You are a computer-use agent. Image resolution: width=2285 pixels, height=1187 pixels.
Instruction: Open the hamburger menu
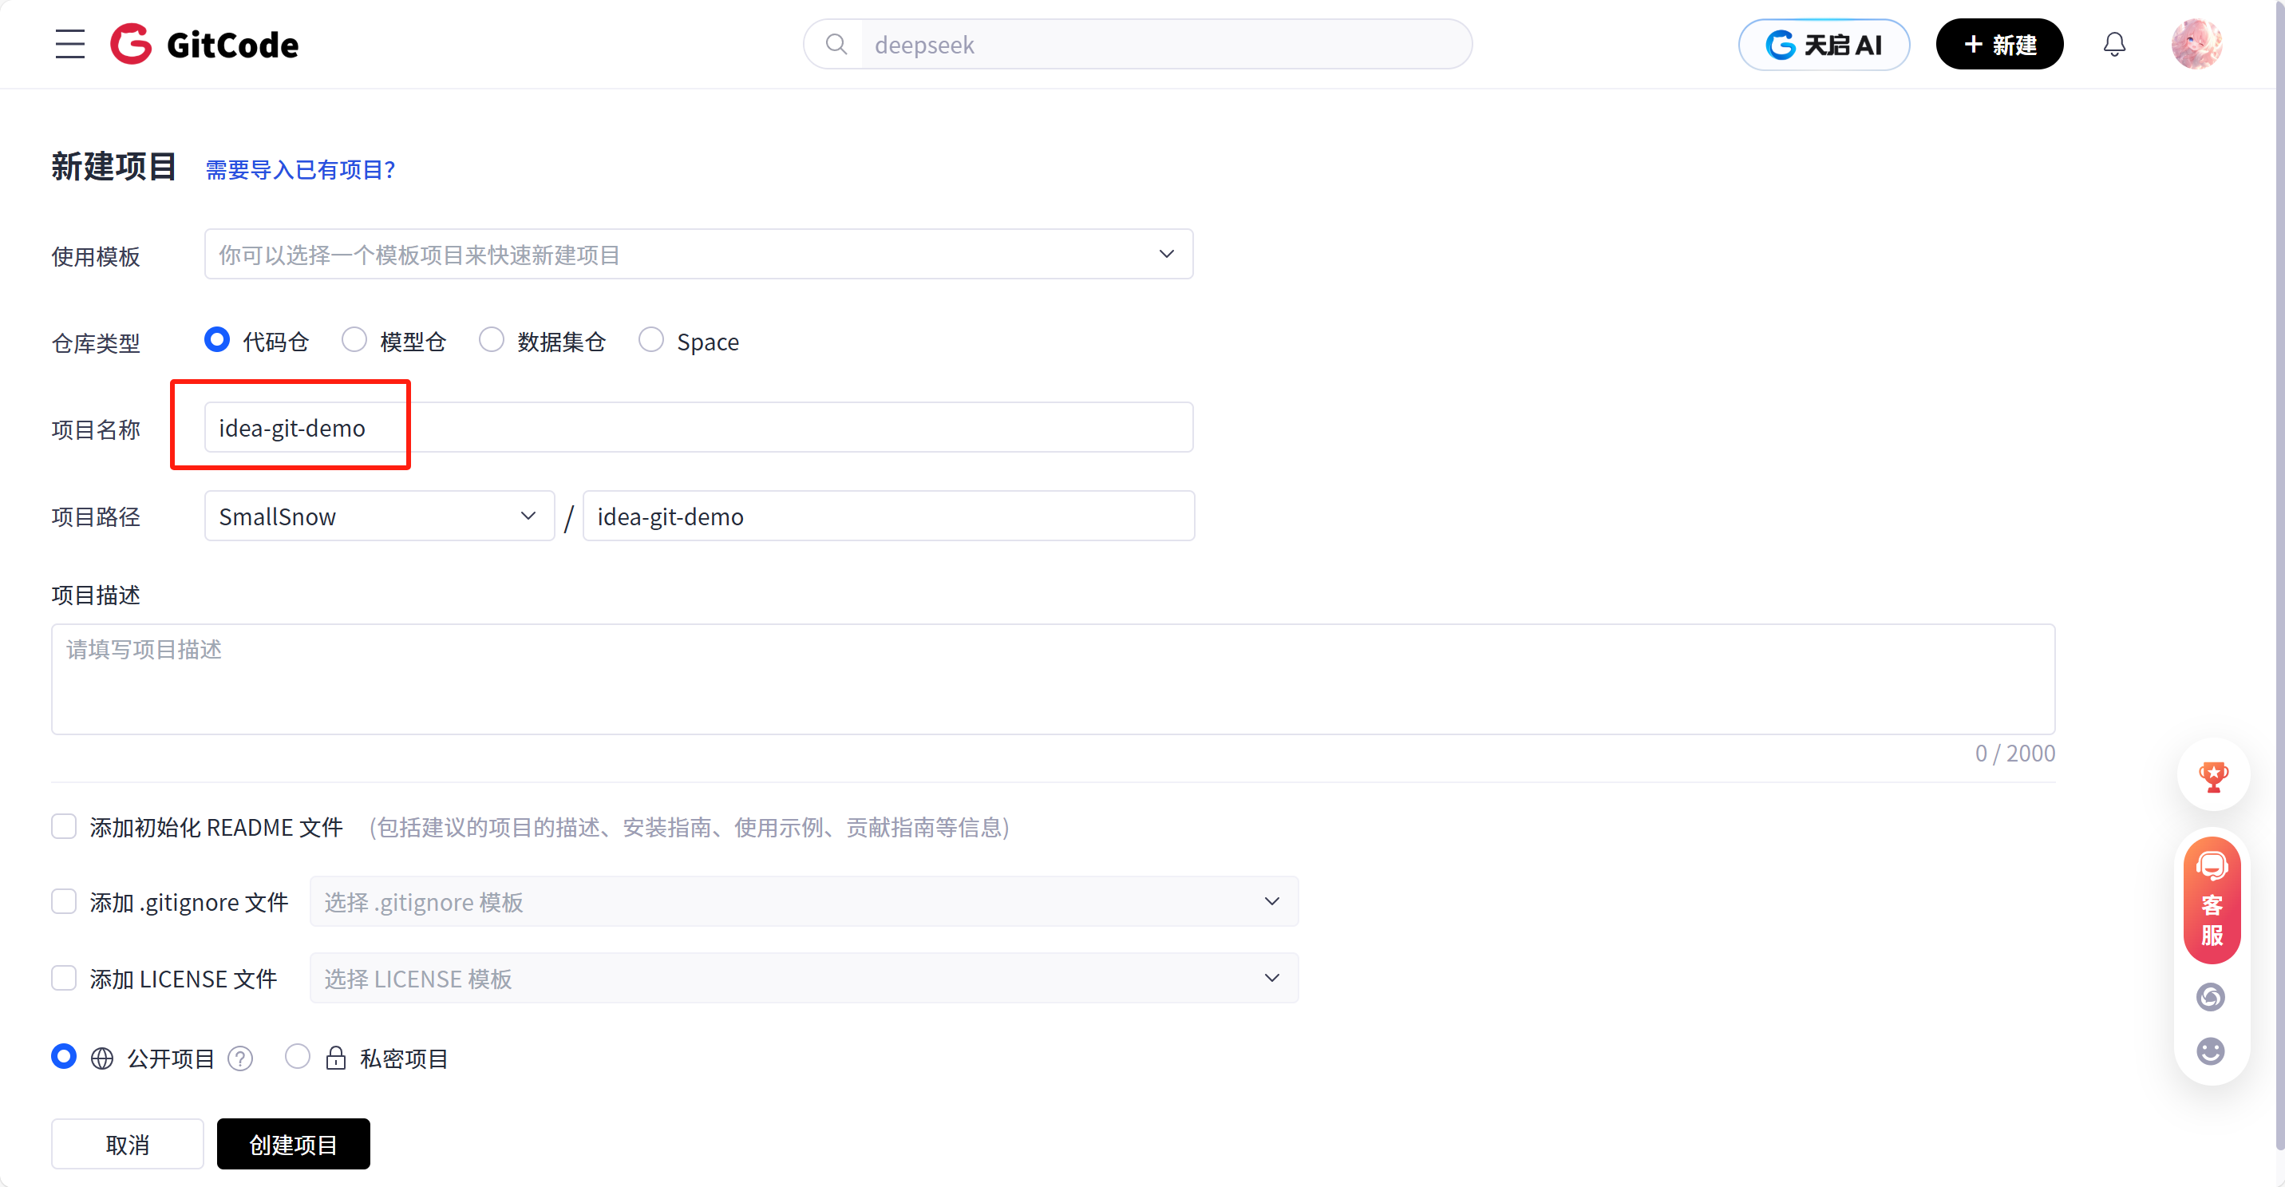click(x=70, y=43)
